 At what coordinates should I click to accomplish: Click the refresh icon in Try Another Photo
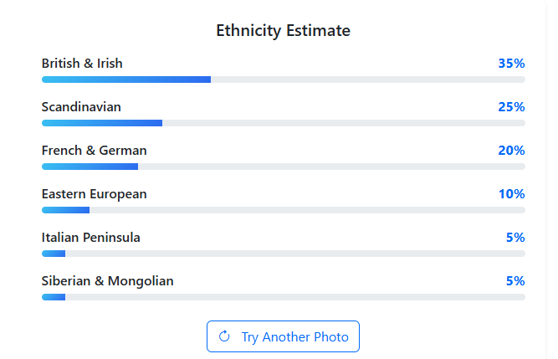point(224,336)
